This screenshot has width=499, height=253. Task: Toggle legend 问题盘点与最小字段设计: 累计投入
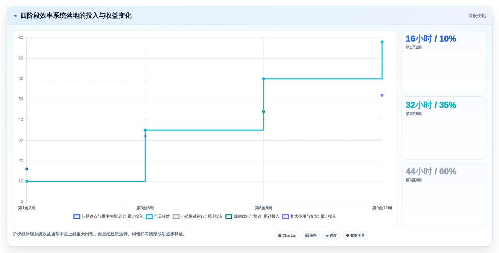pos(108,216)
